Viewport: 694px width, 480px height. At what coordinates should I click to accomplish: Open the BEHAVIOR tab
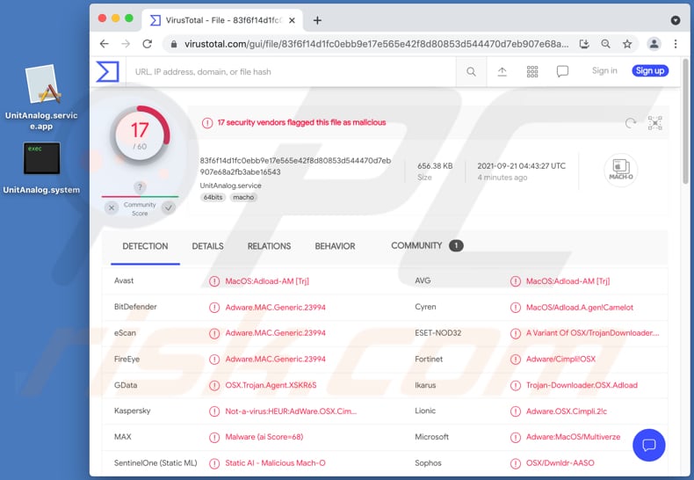335,246
